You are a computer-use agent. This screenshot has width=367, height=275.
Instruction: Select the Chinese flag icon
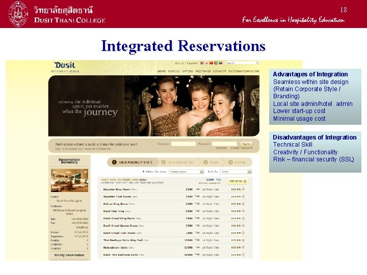click(211, 63)
